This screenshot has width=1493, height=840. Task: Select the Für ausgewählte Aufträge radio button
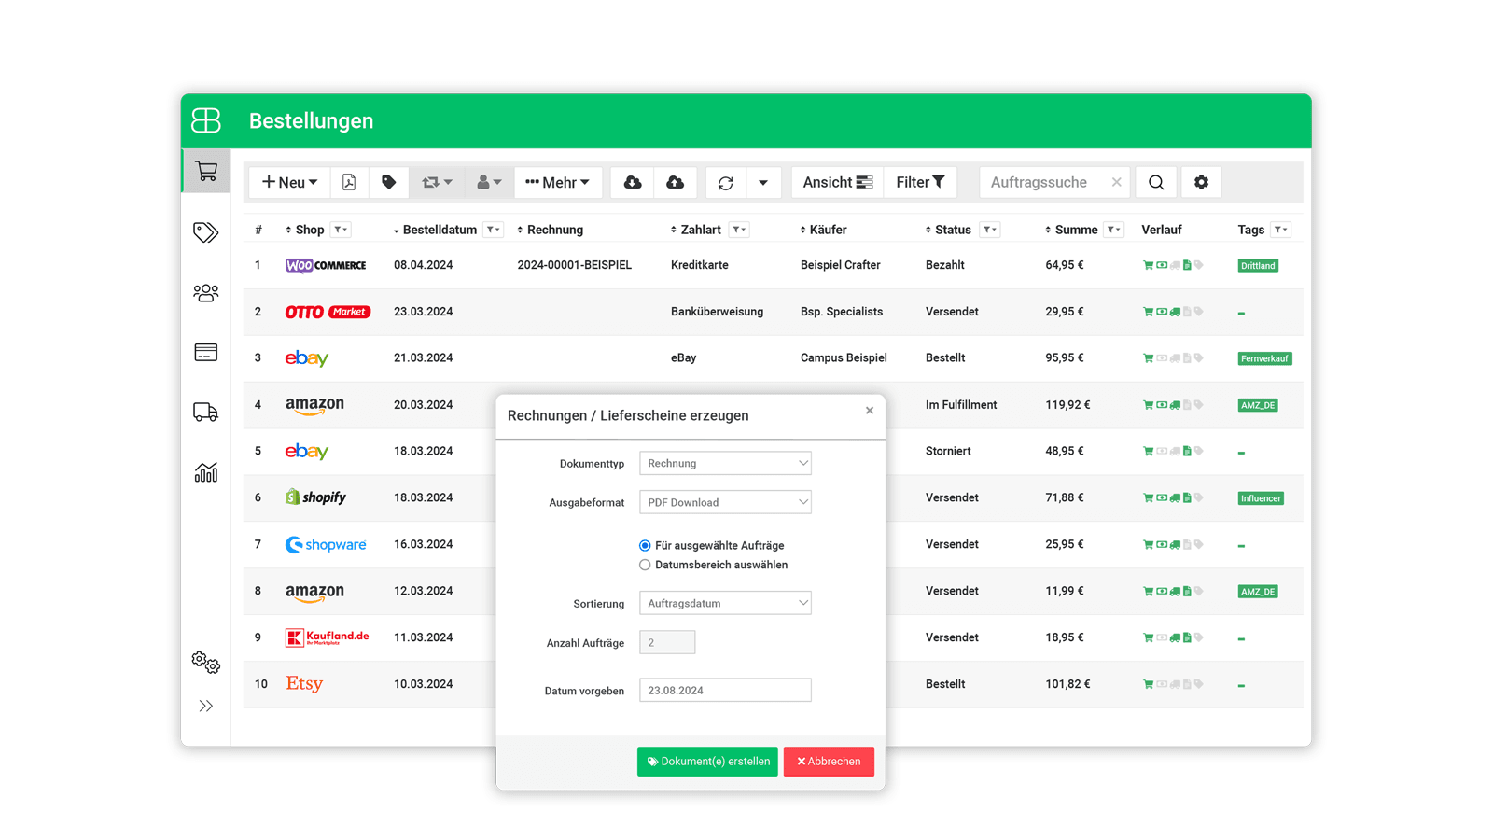(645, 545)
